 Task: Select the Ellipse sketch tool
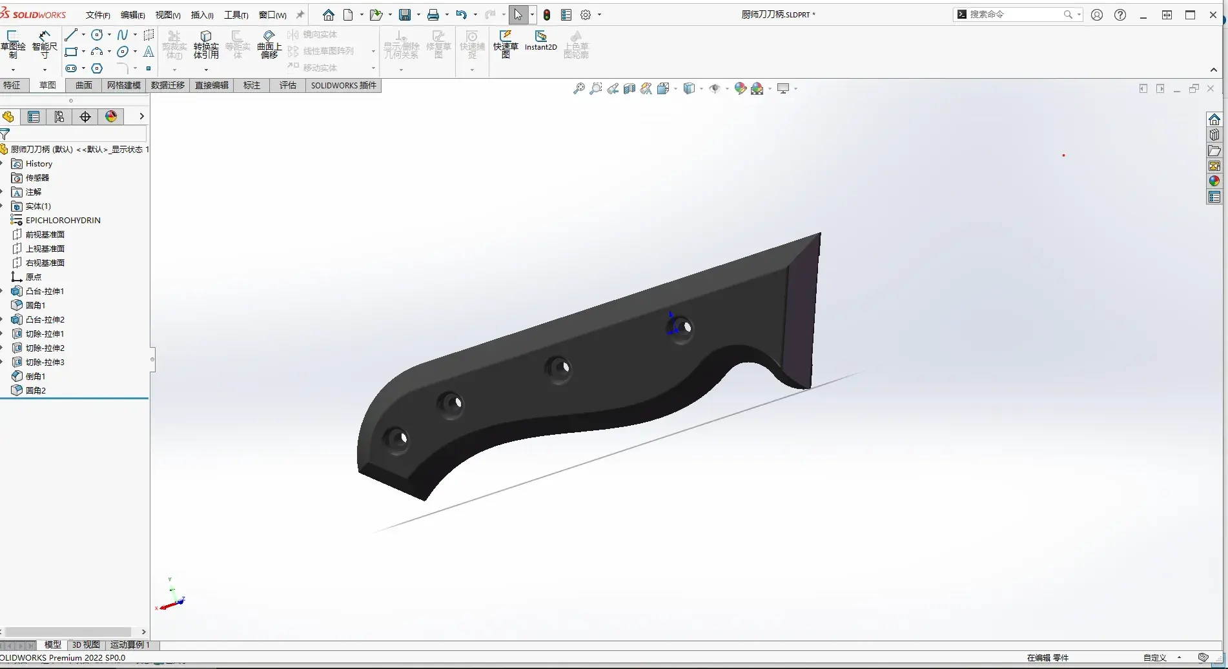123,52
